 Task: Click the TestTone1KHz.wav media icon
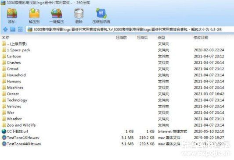point(4,138)
